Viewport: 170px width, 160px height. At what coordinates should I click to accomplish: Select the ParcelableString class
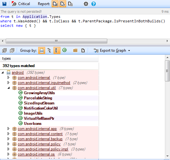[x=38, y=98]
